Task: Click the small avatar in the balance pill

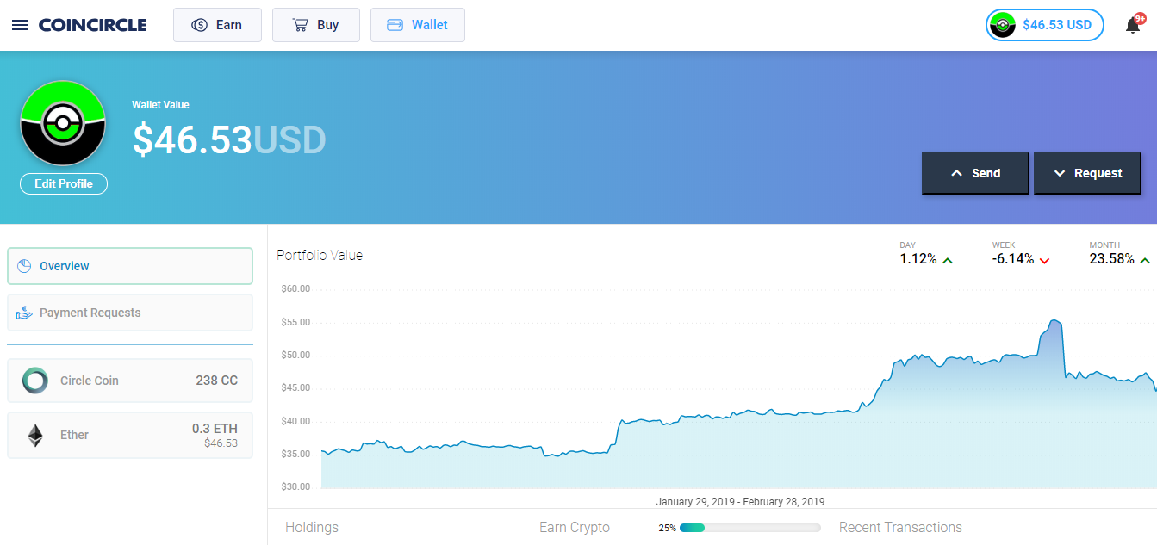Action: coord(1002,25)
